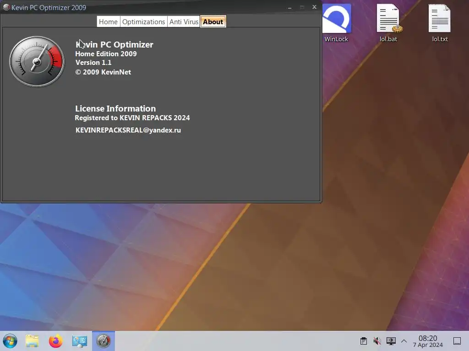Click the KEVINREPACKSREAL@yandex.ru email text

[128, 130]
